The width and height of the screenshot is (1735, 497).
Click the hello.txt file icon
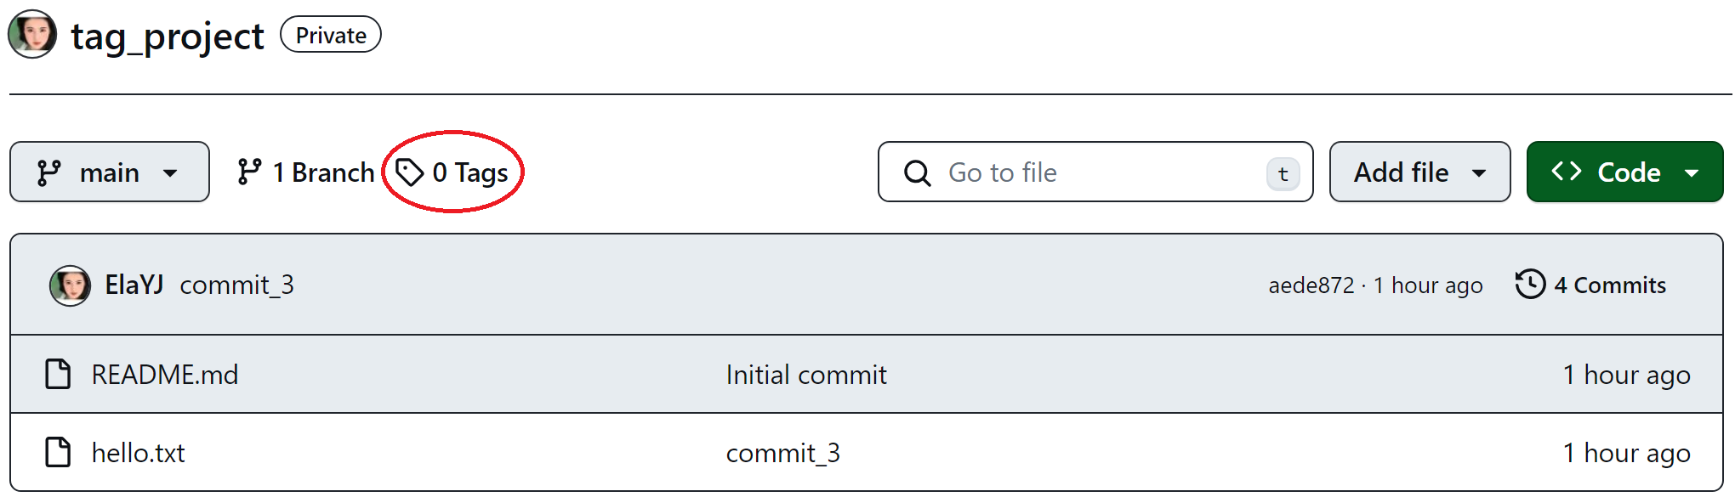pyautogui.click(x=58, y=453)
